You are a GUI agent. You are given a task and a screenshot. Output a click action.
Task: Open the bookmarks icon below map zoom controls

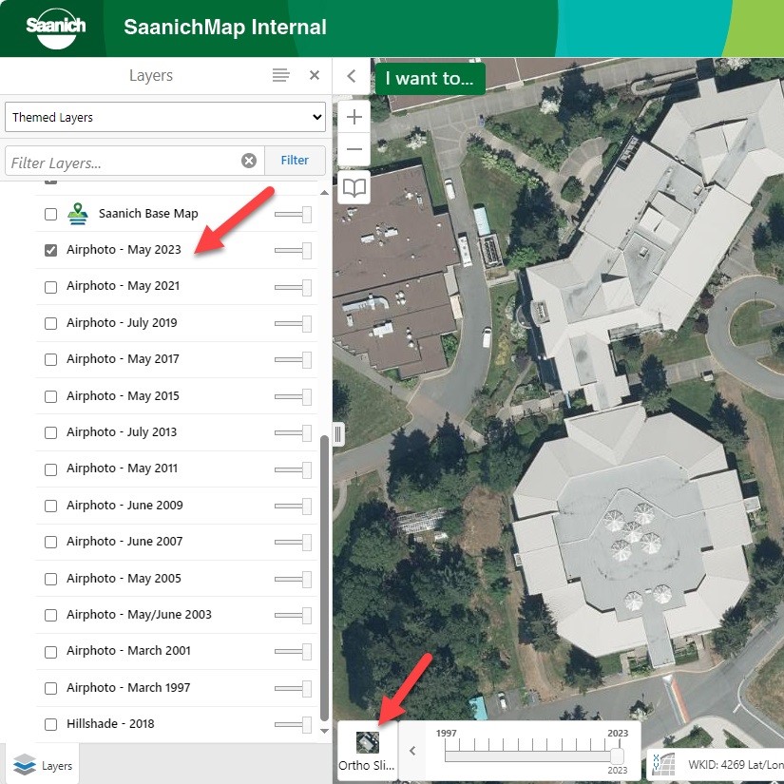click(354, 188)
